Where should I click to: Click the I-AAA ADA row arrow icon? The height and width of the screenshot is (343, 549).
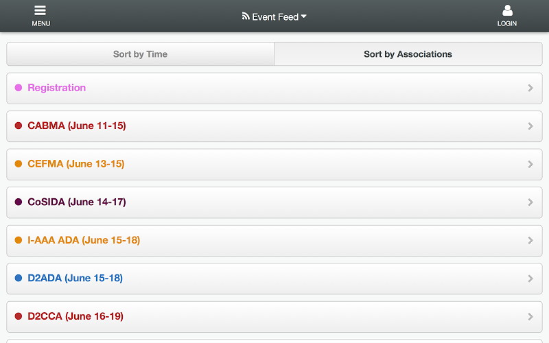pyautogui.click(x=530, y=241)
